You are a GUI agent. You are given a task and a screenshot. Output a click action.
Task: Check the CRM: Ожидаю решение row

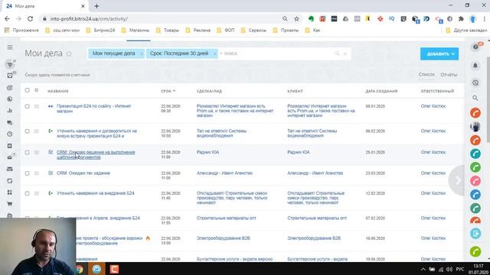pyautogui.click(x=28, y=153)
